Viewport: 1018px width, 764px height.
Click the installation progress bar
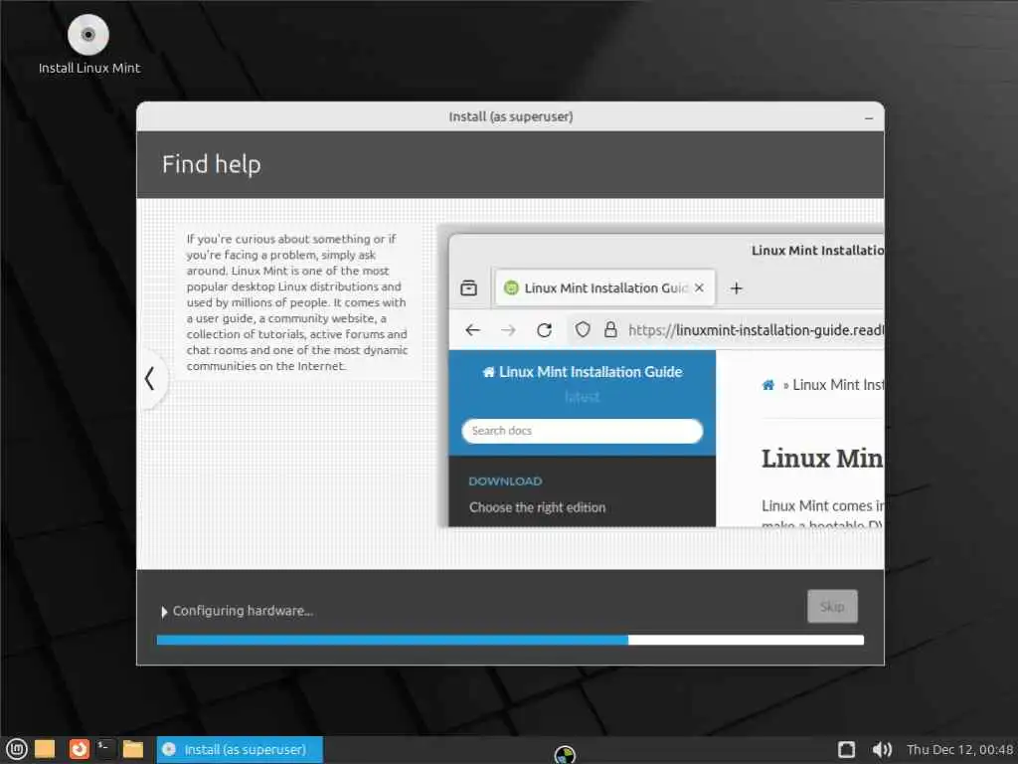click(x=510, y=640)
